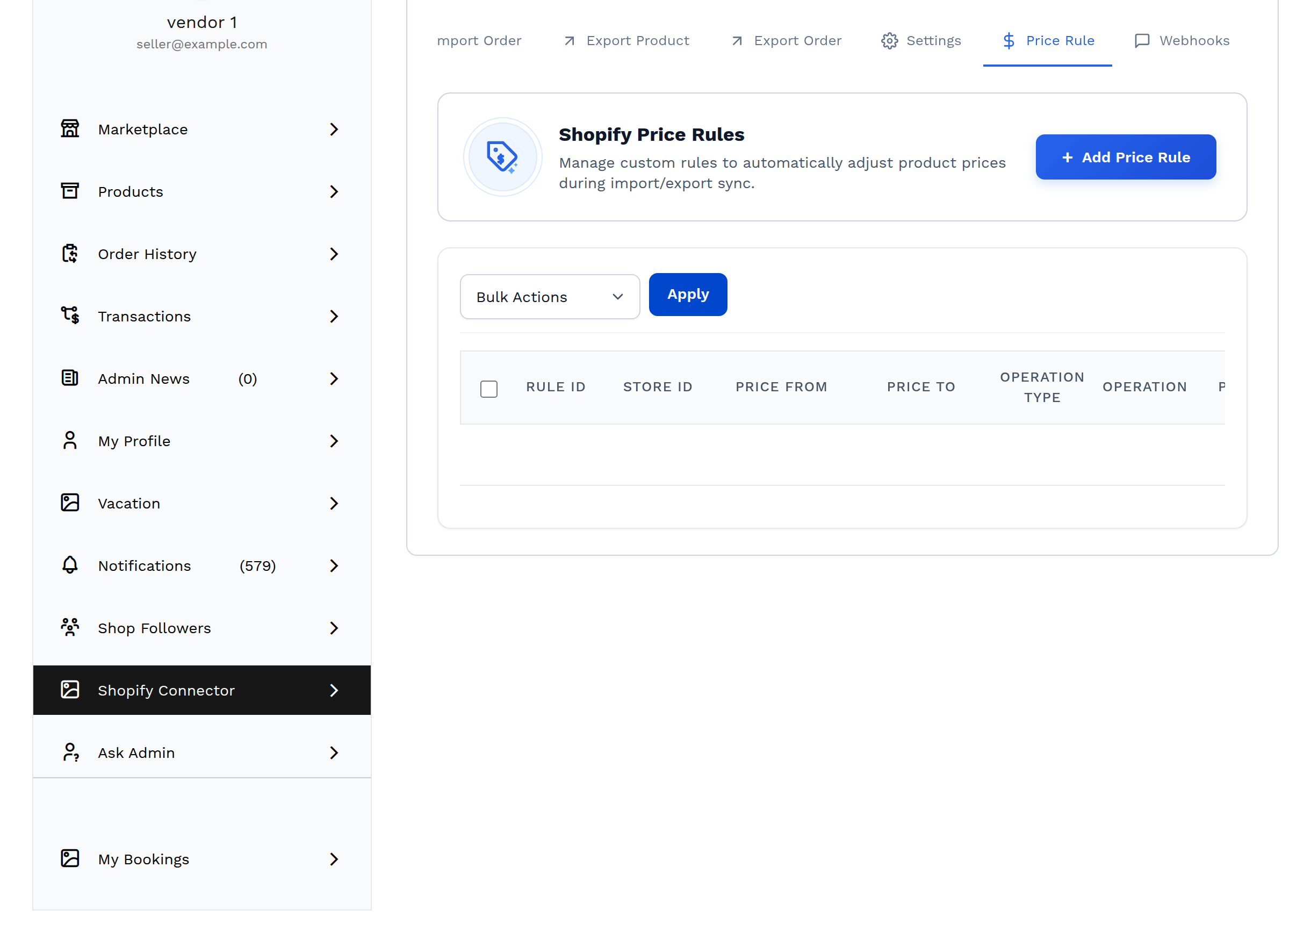This screenshot has width=1311, height=946.
Task: Click the PRICE TO column header
Action: click(x=922, y=388)
